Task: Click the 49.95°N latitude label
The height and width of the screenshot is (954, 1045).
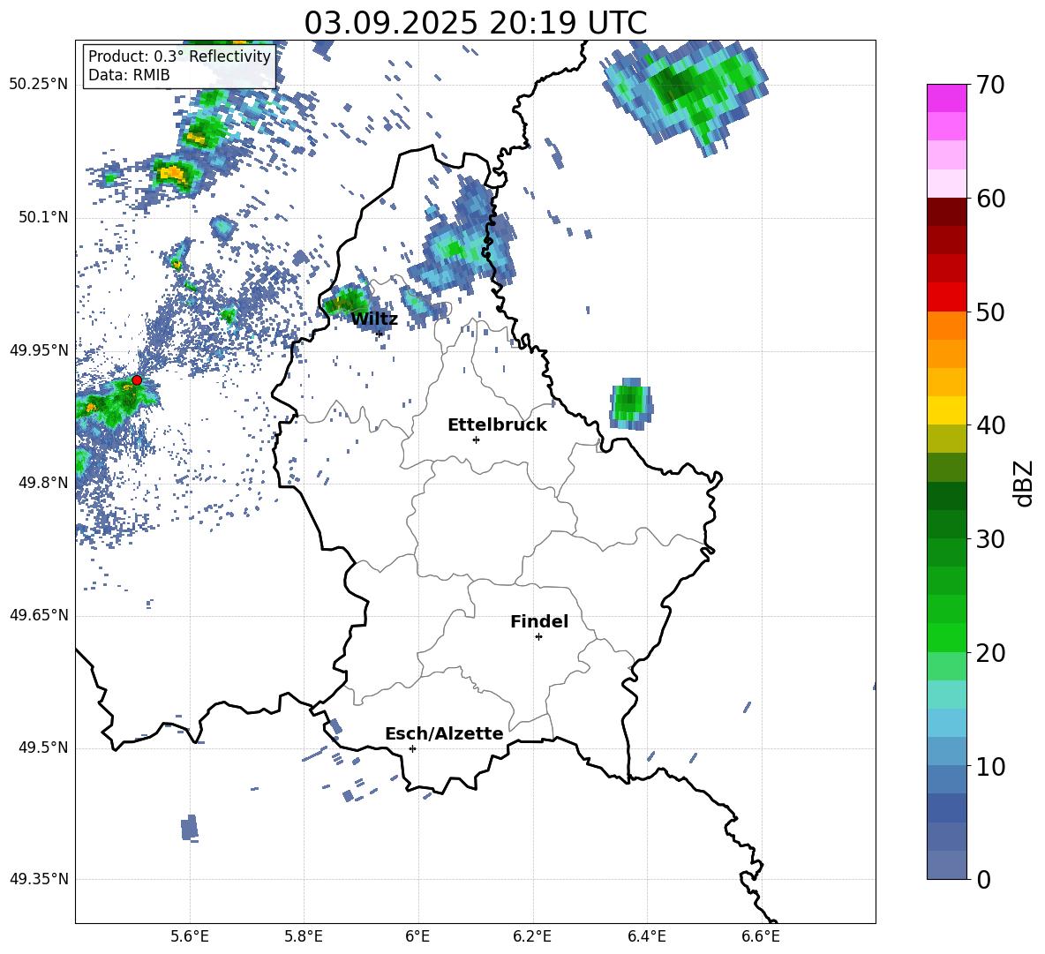Action: click(x=39, y=350)
